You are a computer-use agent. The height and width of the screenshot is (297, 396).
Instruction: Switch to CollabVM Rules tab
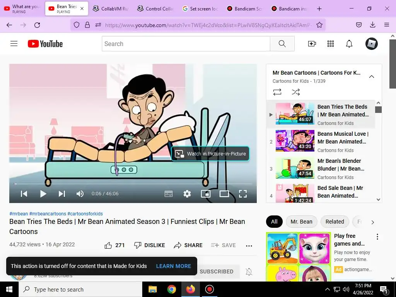pyautogui.click(x=111, y=9)
